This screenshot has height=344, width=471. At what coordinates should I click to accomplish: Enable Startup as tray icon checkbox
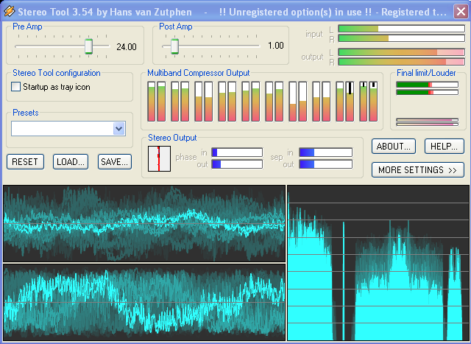click(15, 87)
